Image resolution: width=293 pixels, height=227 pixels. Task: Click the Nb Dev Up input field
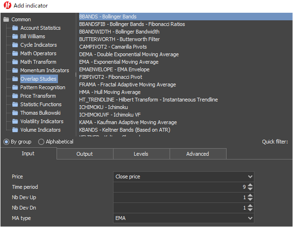point(179,197)
